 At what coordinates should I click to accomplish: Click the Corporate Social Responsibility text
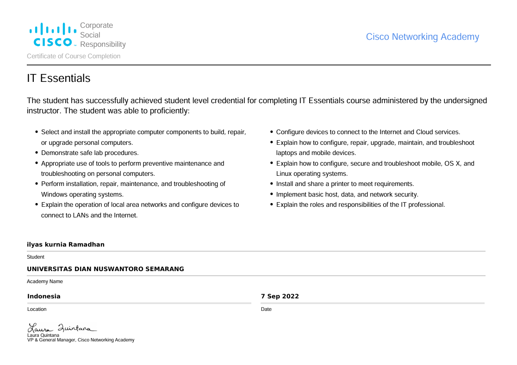[102, 35]
